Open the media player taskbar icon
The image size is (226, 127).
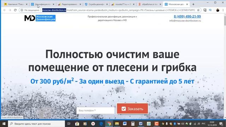pos(85,124)
